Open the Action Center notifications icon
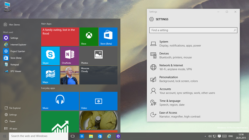The width and height of the screenshot is (249, 140). coord(219,136)
